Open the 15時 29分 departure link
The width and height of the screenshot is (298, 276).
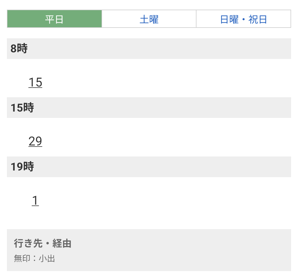tap(35, 141)
